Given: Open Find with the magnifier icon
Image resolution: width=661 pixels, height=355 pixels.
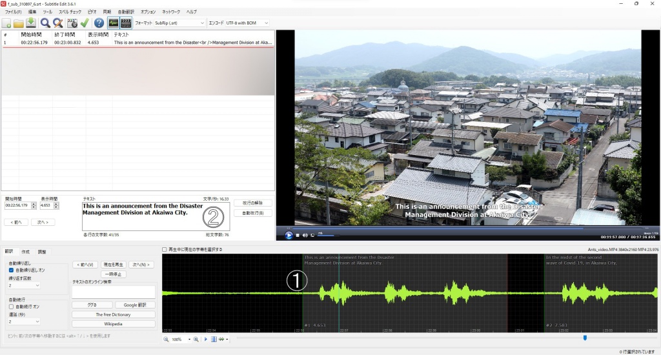Looking at the screenshot, I should coord(45,23).
